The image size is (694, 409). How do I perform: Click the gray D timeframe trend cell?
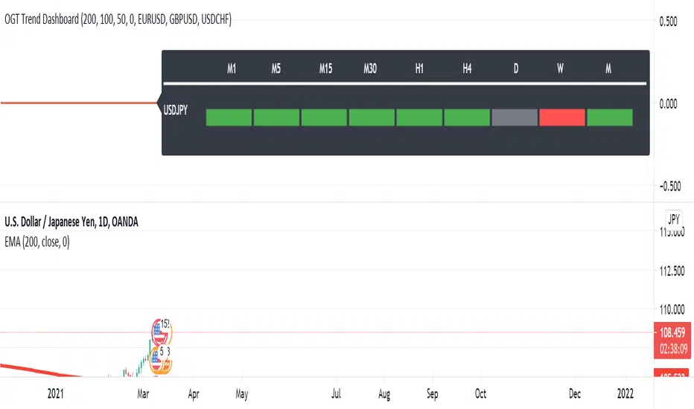tap(515, 117)
